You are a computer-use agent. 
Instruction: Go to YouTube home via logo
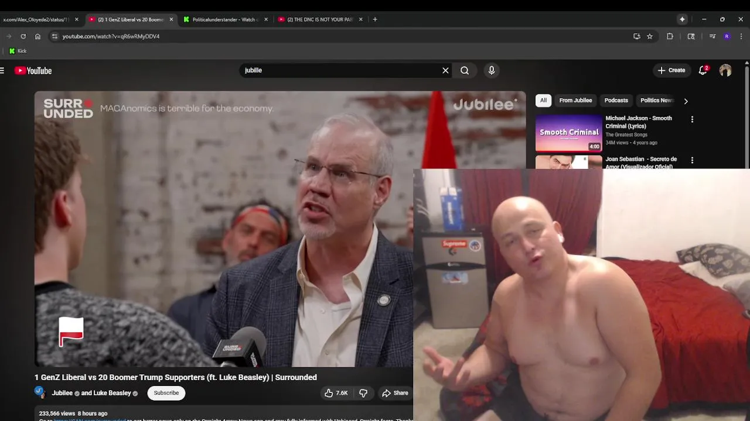tap(33, 71)
